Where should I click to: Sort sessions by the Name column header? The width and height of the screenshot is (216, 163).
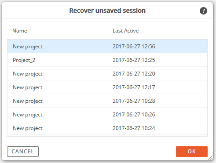coord(20,31)
